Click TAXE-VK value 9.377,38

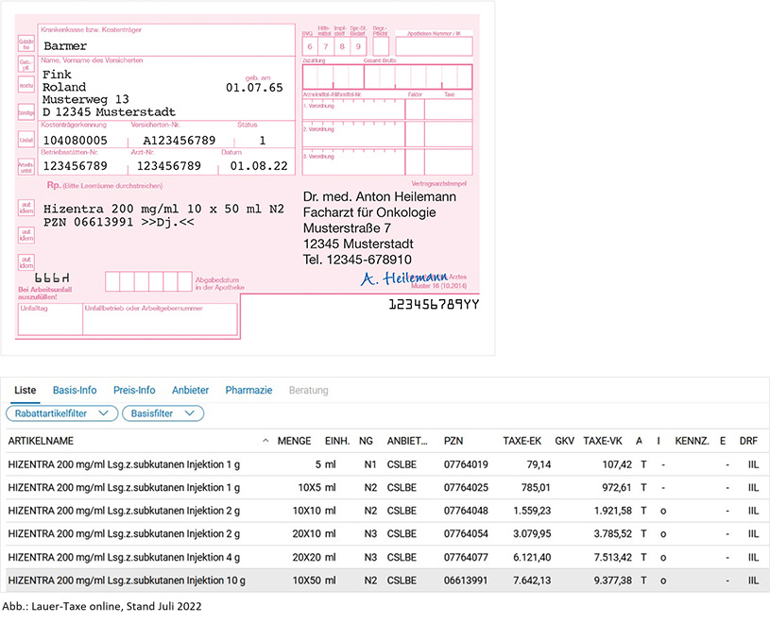pyautogui.click(x=613, y=581)
